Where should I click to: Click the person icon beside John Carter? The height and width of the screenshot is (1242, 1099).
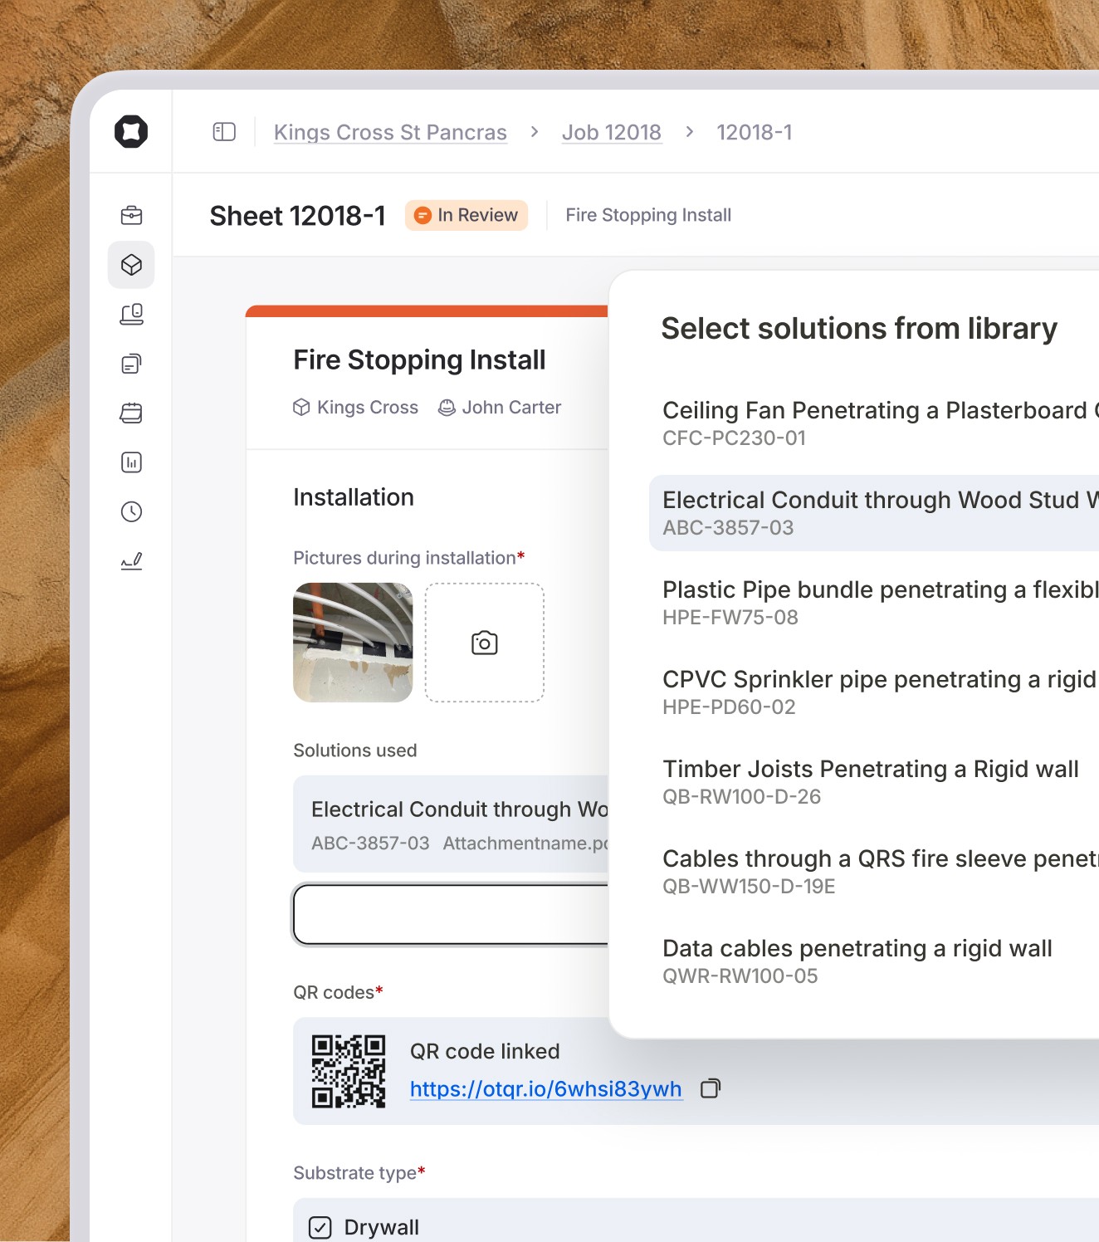[447, 408]
